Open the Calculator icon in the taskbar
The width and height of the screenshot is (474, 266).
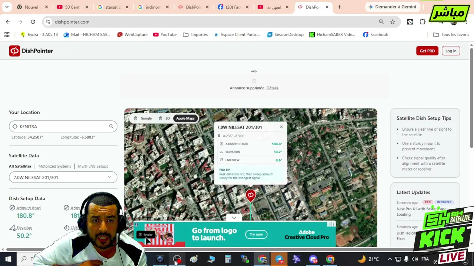[228, 259]
